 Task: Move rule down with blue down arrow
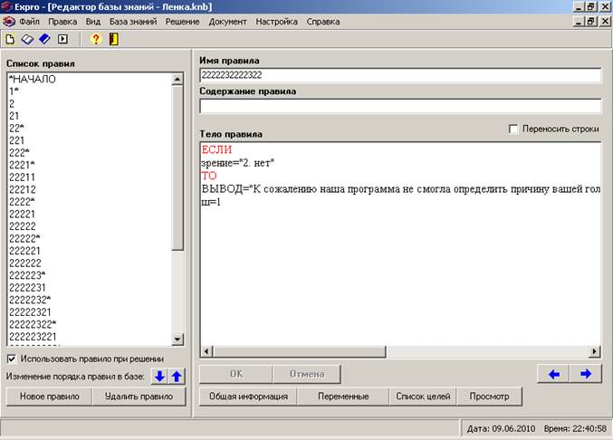[x=159, y=376]
